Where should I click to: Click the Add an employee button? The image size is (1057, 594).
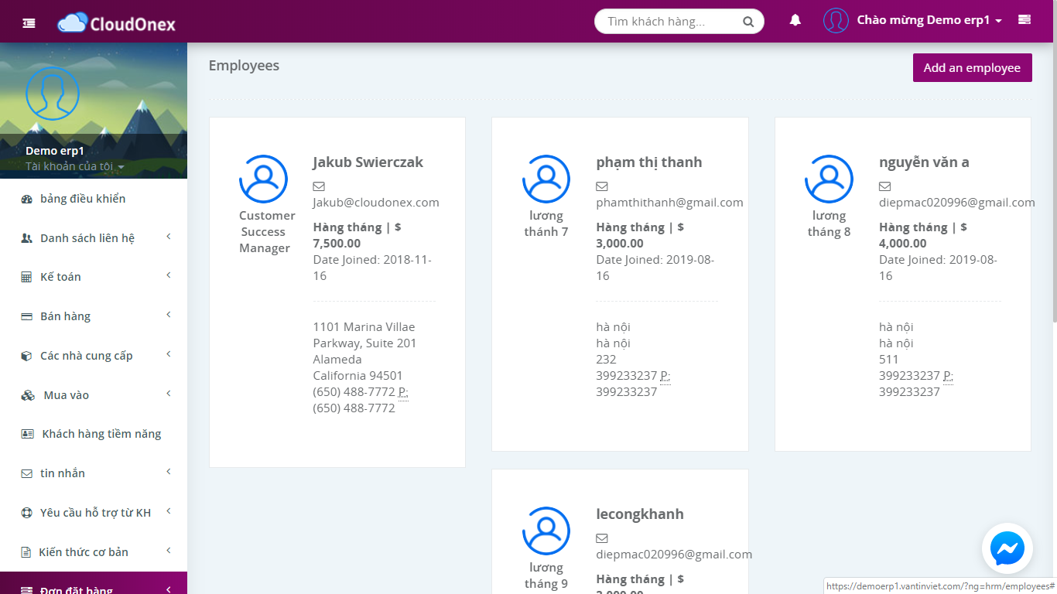(972, 67)
